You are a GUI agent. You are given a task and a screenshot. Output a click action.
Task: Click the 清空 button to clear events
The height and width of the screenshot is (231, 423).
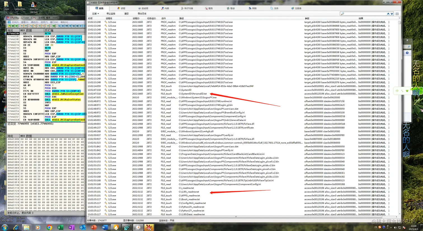(126, 13)
